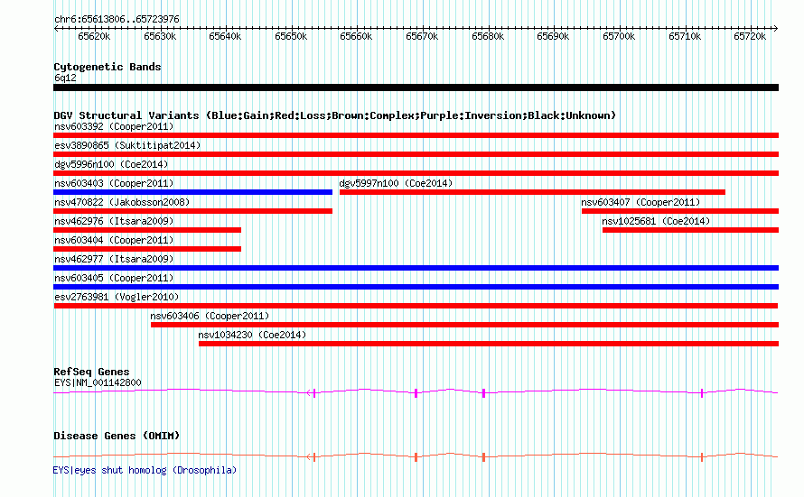Click the OMIM EYS exon near 65680k
This screenshot has width=804, height=497.
(x=483, y=457)
